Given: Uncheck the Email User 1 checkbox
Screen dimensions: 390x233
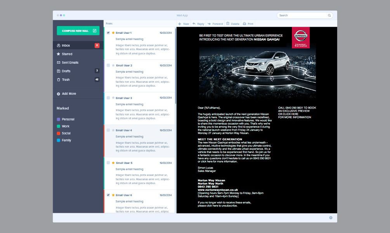Looking at the screenshot, I should tap(108, 33).
